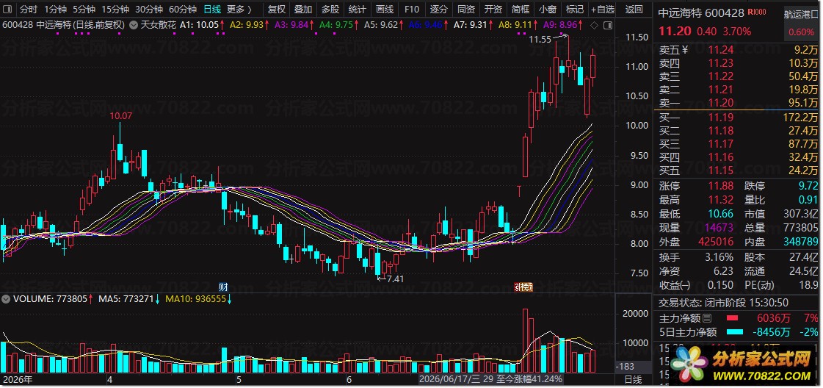Add stock via +自选 button

click(x=601, y=10)
